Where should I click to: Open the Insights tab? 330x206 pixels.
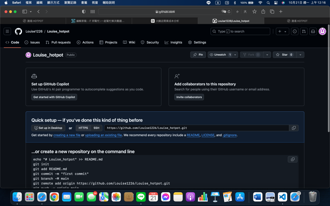[173, 42]
